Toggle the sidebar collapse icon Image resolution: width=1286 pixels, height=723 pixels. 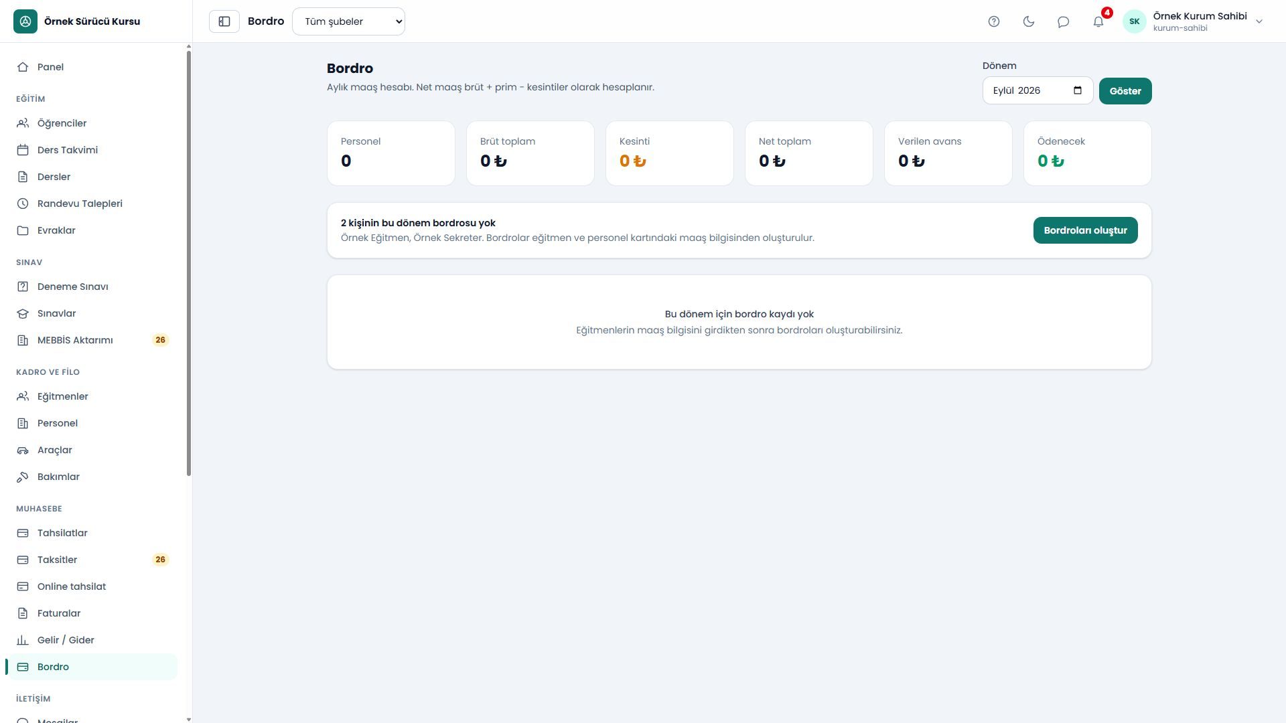pyautogui.click(x=224, y=21)
